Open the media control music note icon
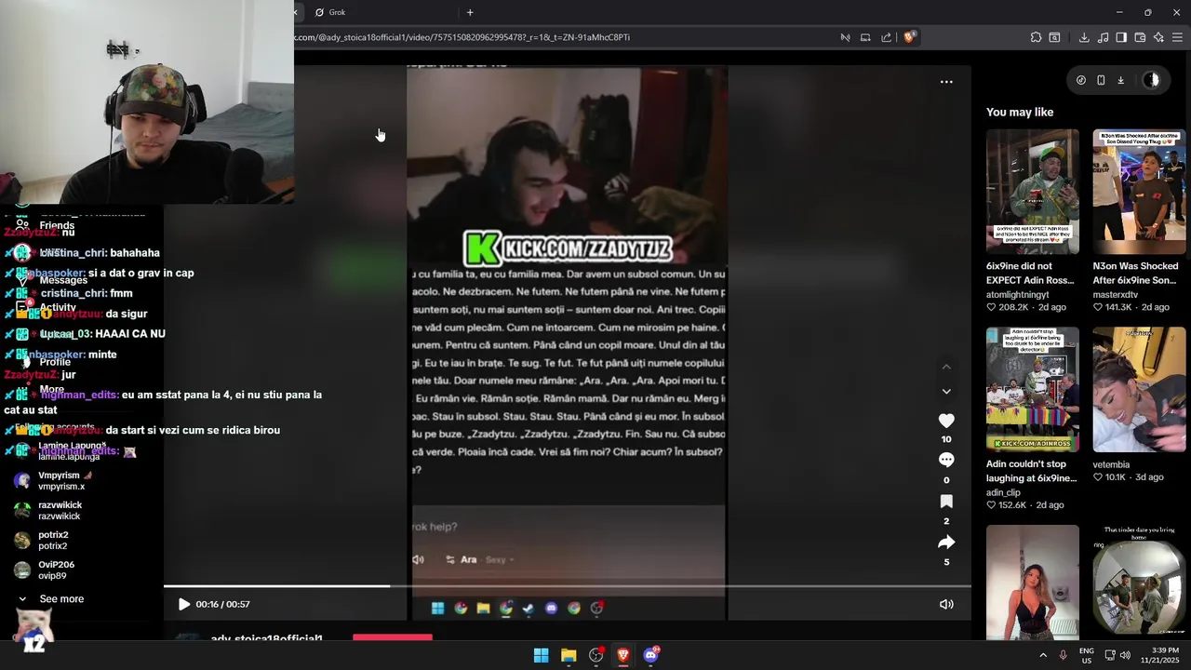The height and width of the screenshot is (670, 1191). click(x=1103, y=37)
